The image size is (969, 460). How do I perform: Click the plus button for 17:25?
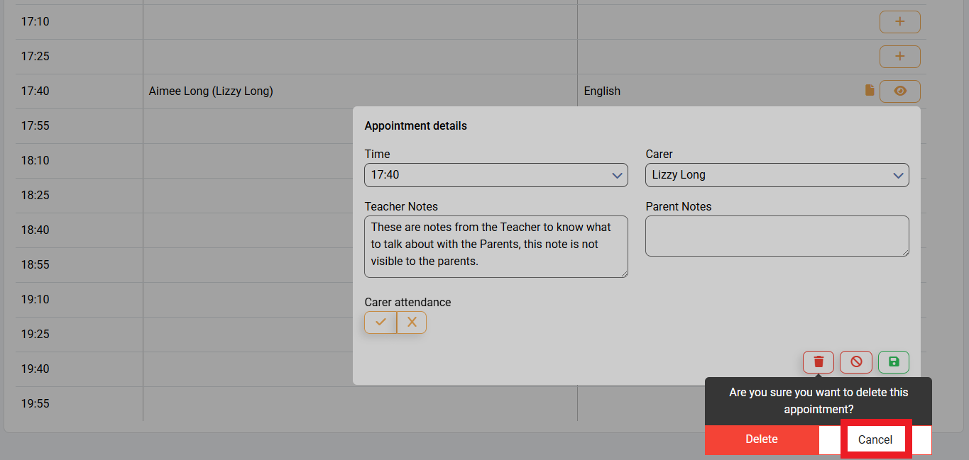coord(899,57)
